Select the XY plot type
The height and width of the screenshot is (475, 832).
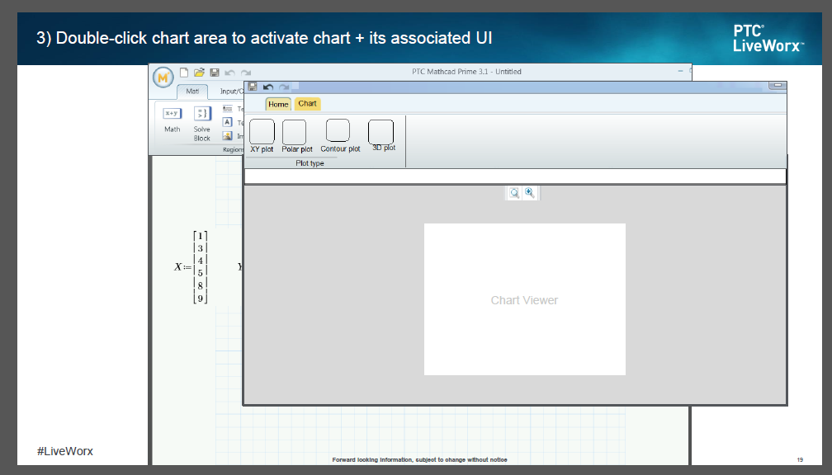(262, 136)
